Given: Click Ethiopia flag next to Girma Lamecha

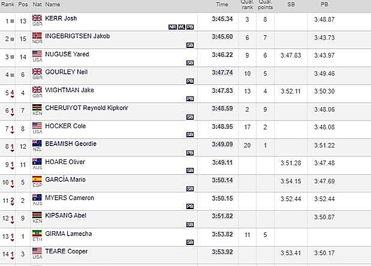Looking at the screenshot, I should pos(37,234).
